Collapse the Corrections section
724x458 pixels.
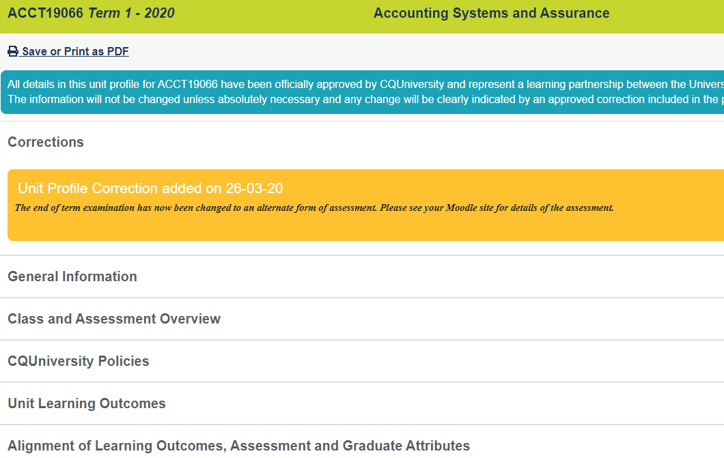(46, 142)
